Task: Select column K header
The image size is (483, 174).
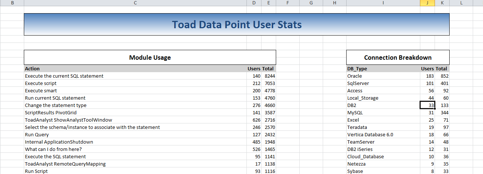Action: pos(442,3)
